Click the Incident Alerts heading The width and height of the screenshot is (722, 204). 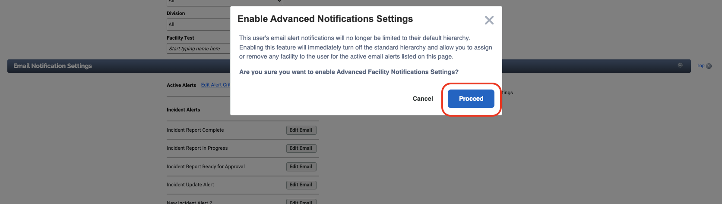[x=184, y=110]
